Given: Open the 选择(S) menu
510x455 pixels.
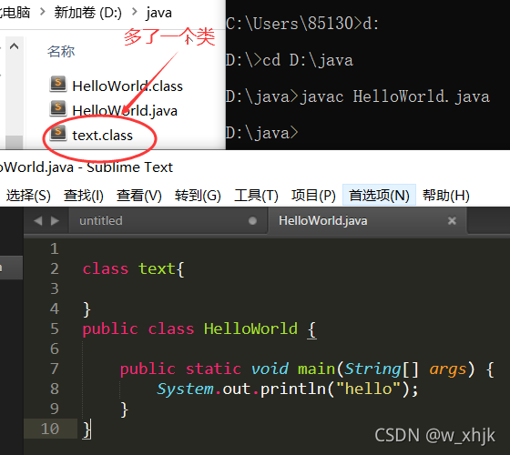Looking at the screenshot, I should point(28,196).
